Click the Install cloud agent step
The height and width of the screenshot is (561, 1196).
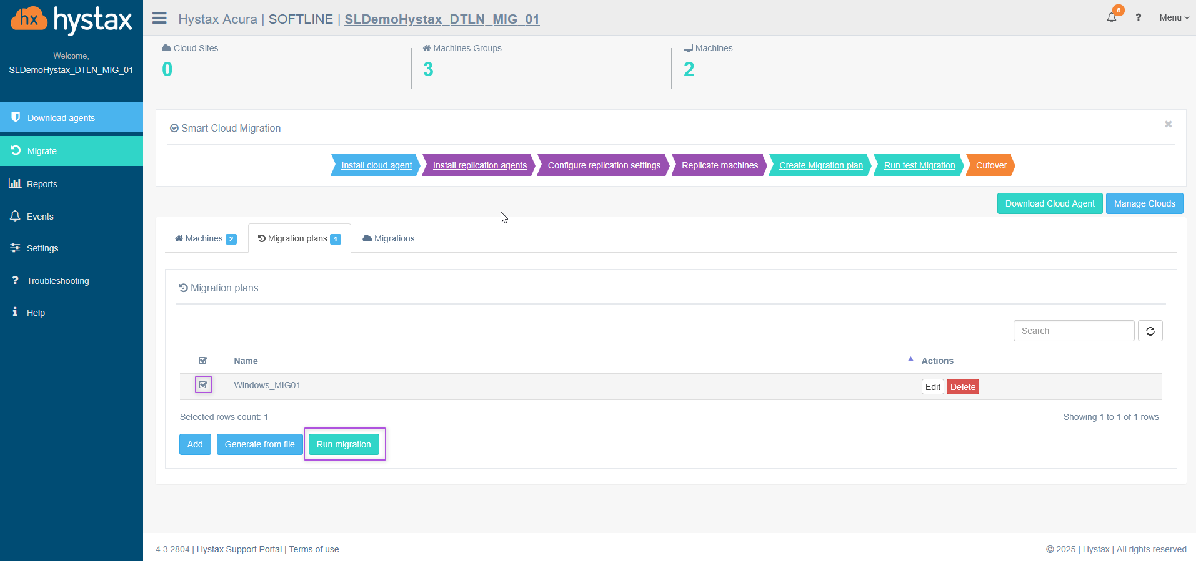point(376,165)
